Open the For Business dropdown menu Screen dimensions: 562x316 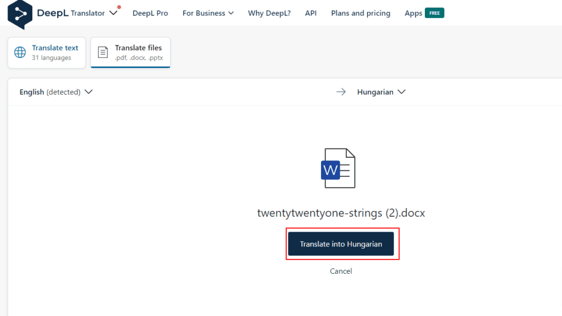pyautogui.click(x=208, y=13)
